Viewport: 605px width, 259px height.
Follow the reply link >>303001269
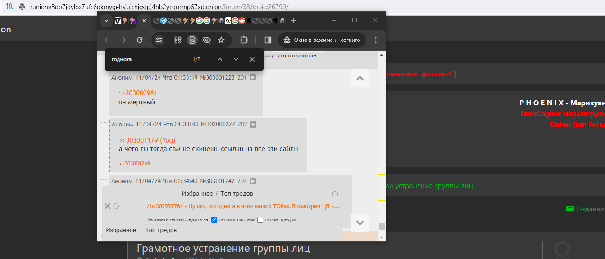tap(134, 164)
